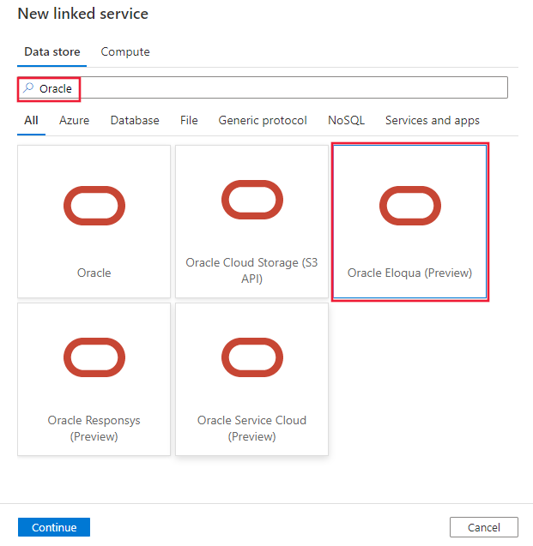Click the Oracle connector logo icon
533x546 pixels.
point(94,205)
